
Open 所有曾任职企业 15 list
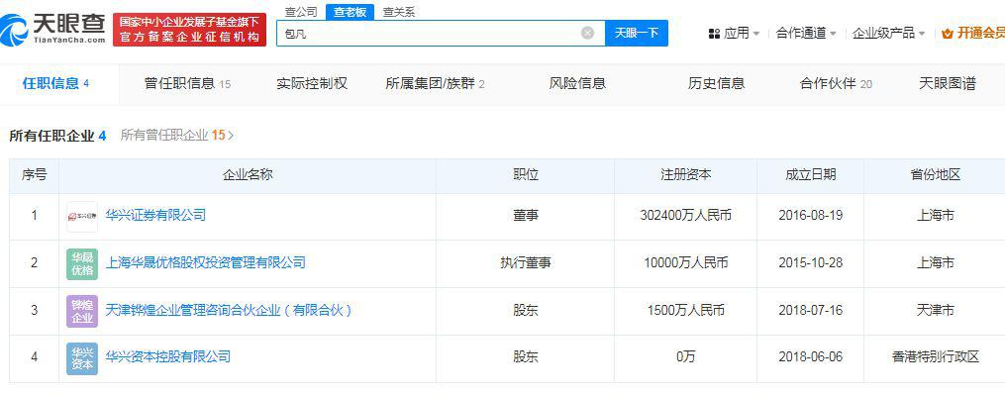177,136
